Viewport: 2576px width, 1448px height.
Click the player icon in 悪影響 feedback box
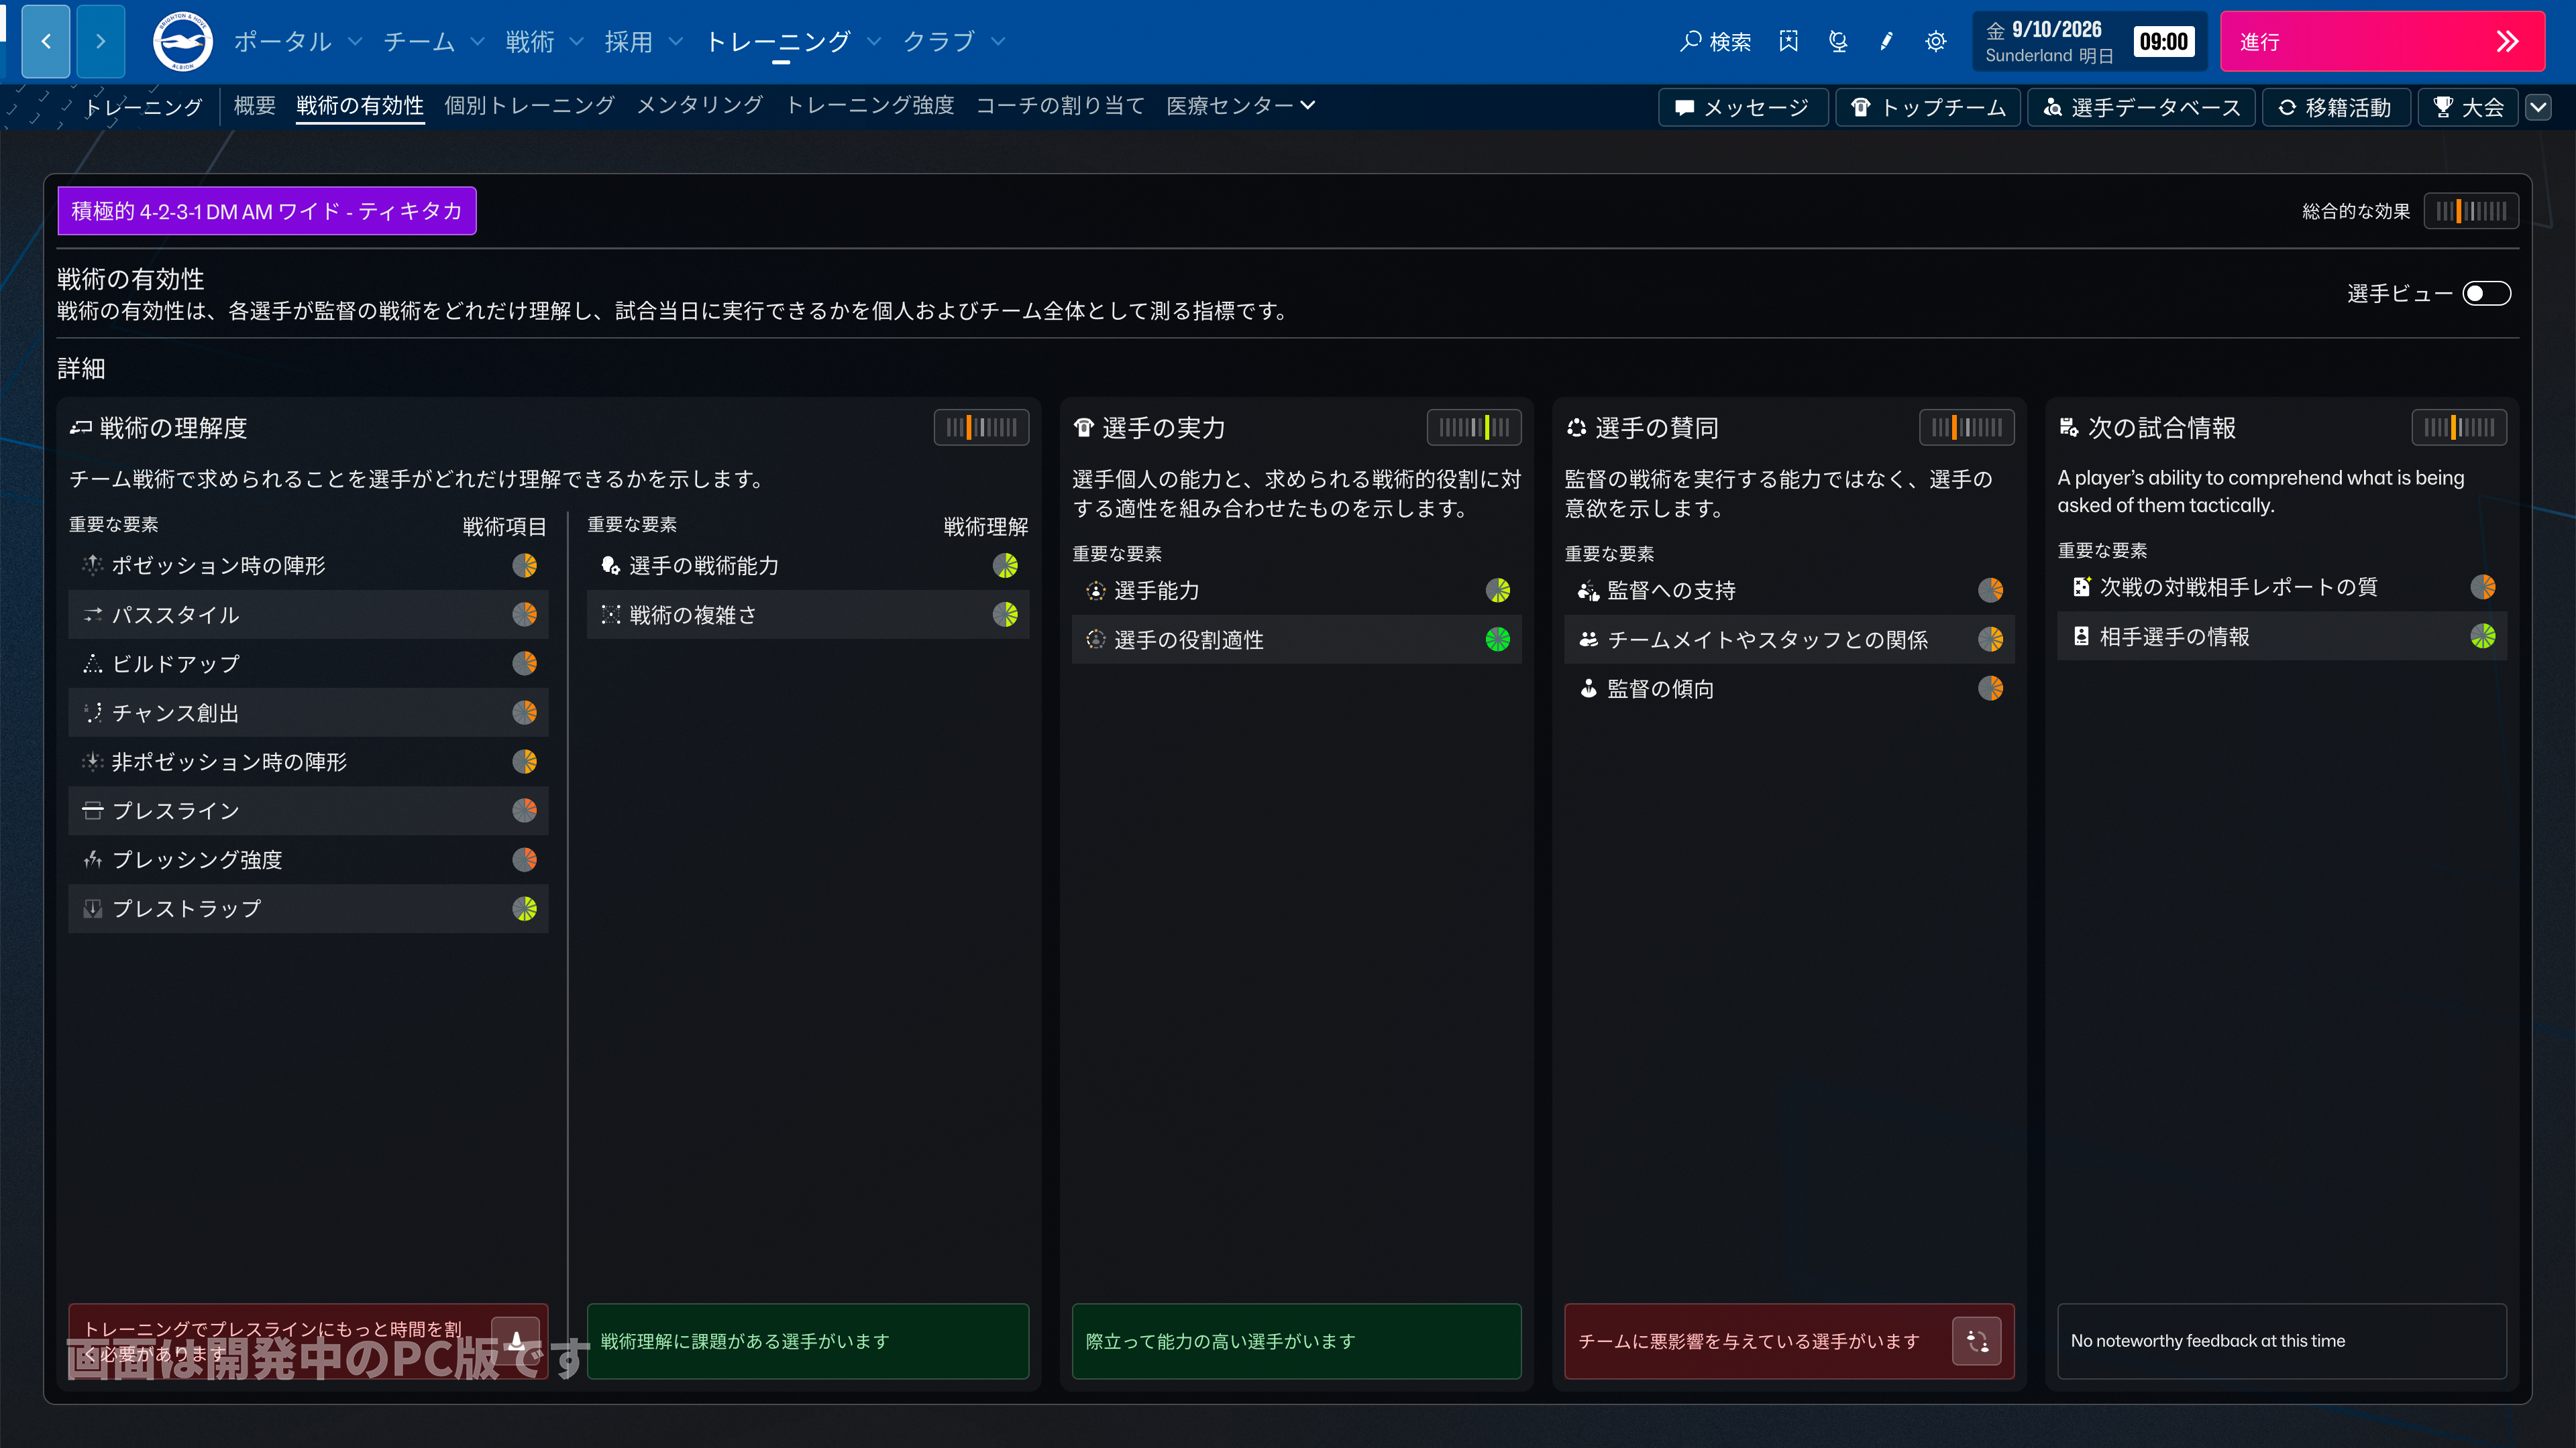click(x=1976, y=1340)
